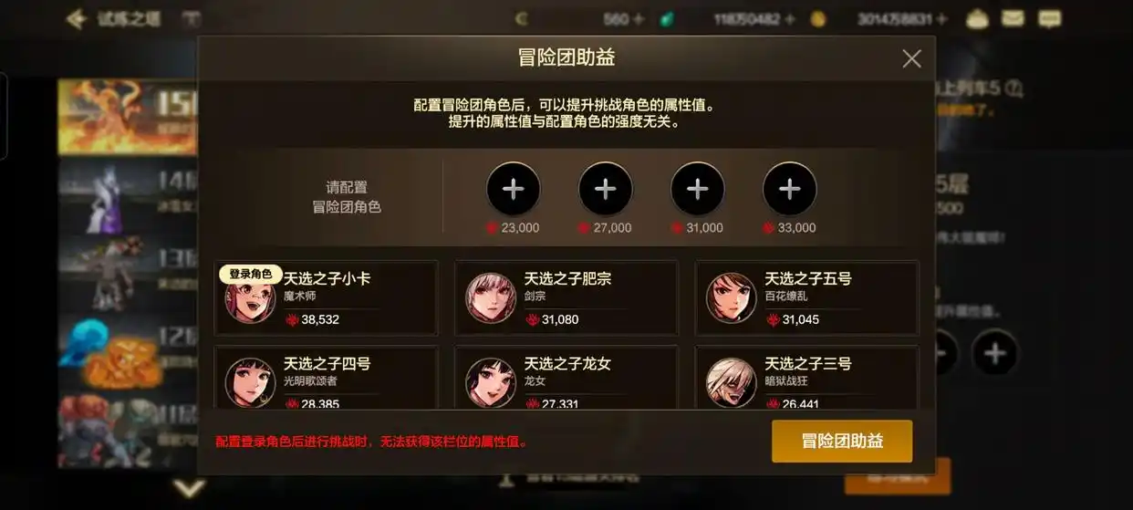Image resolution: width=1133 pixels, height=510 pixels.
Task: Choose 天选之子三号 暗狱战狂 character
Action: [x=807, y=377]
